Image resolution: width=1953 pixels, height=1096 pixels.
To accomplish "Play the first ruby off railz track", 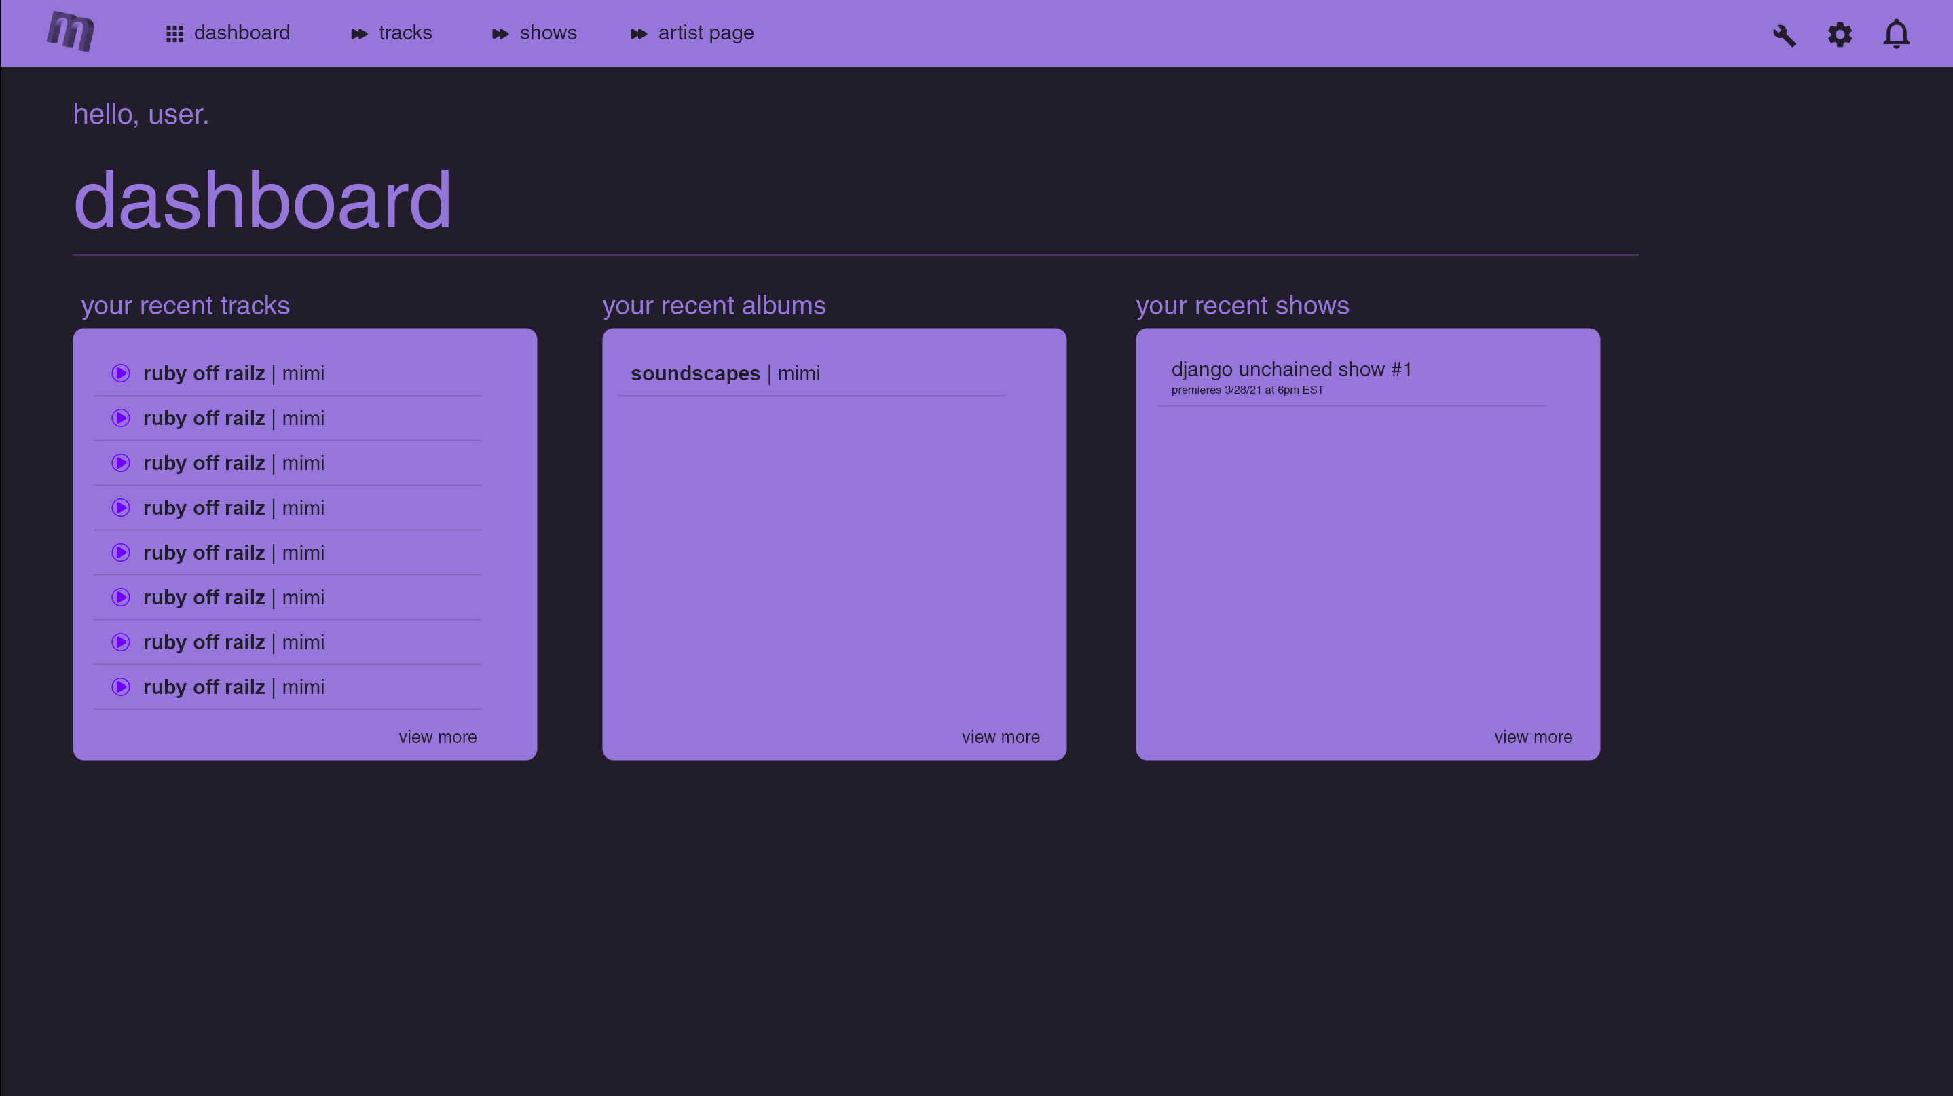I will point(121,373).
